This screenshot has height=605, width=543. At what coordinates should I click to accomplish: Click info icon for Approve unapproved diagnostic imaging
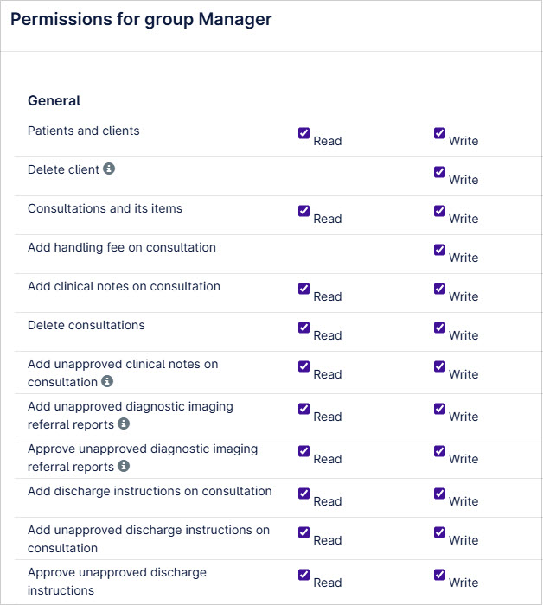pos(124,466)
